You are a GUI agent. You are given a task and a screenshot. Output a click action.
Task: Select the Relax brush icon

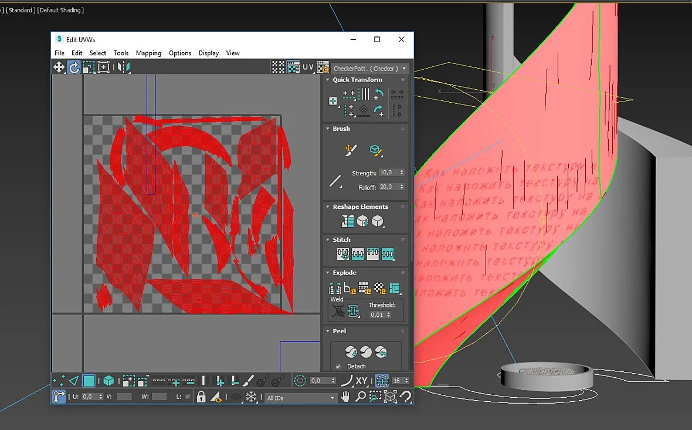click(375, 151)
